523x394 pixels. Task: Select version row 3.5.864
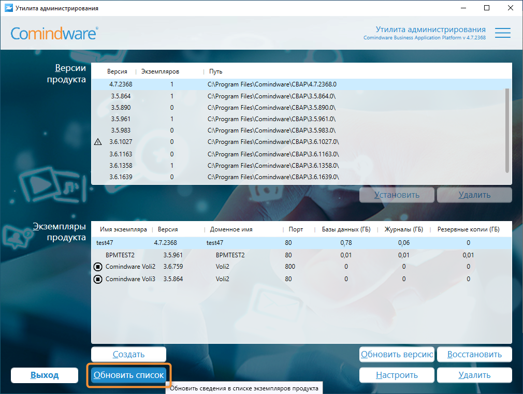pyautogui.click(x=298, y=96)
